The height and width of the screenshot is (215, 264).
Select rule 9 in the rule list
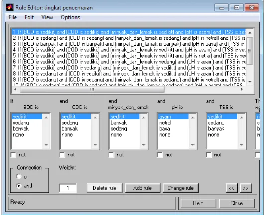129,80
